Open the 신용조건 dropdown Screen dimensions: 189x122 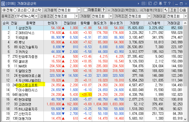point(76,16)
